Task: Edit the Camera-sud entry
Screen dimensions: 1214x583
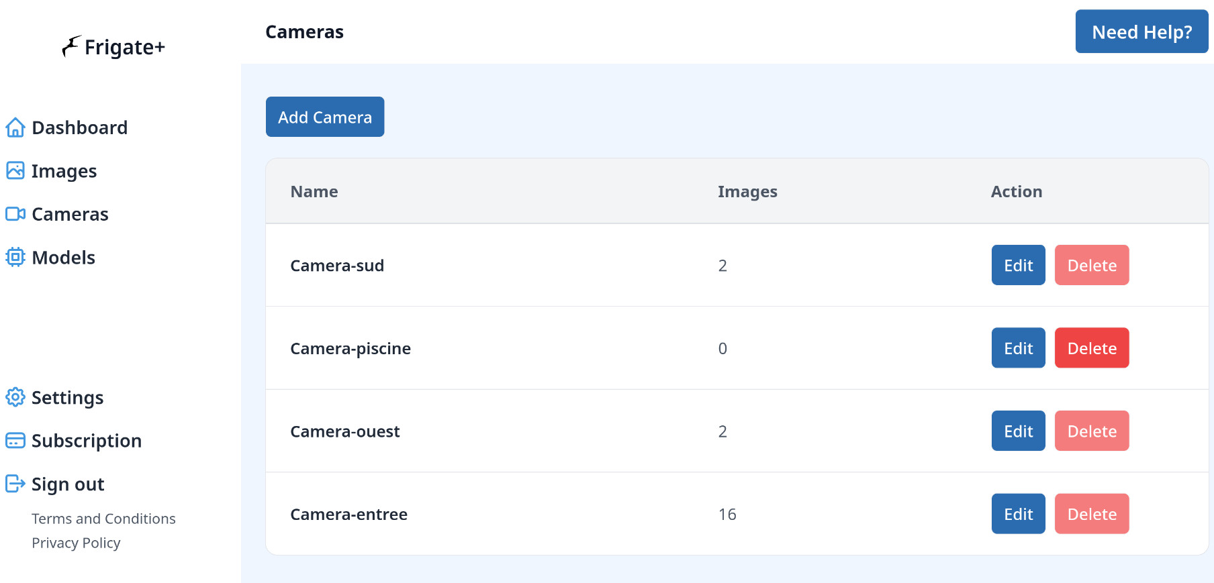Action: (x=1018, y=265)
